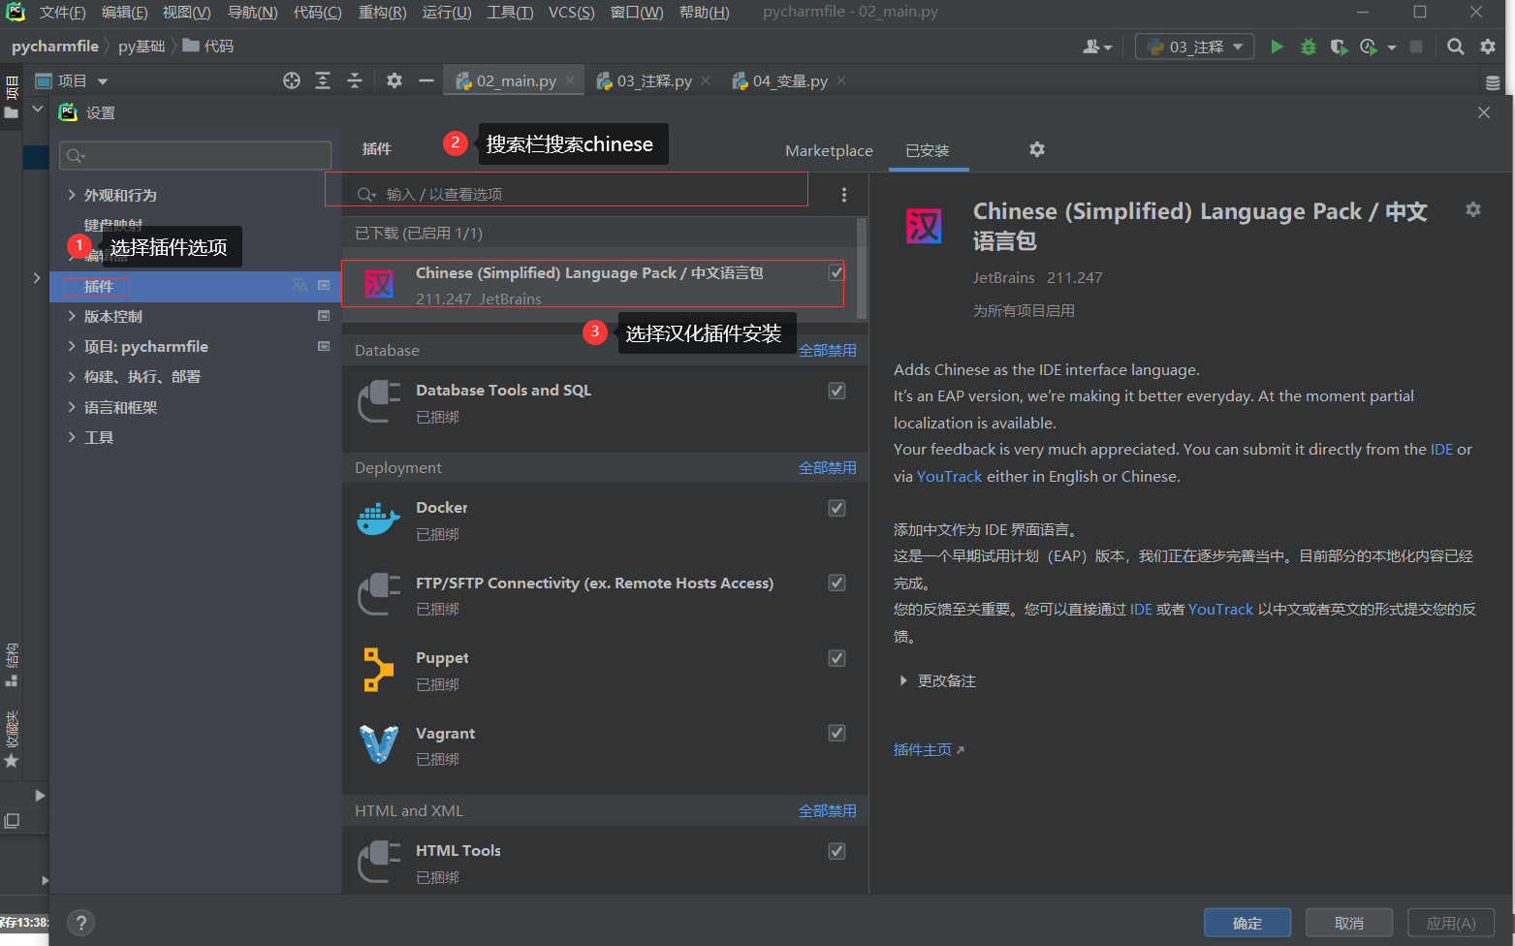Hide project panel with minus icon
The image size is (1515, 946).
(x=426, y=80)
